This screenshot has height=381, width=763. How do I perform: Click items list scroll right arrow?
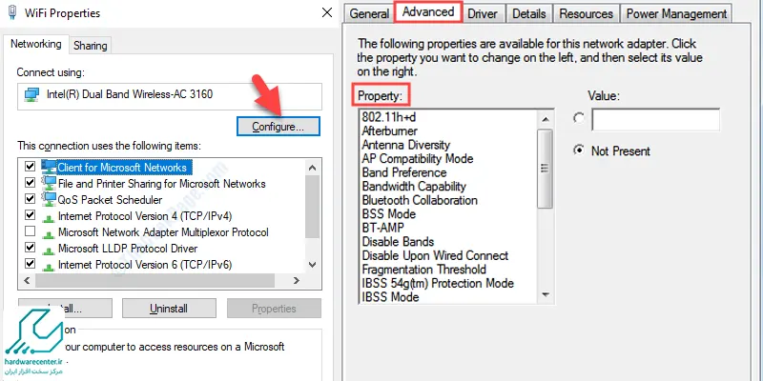[296, 280]
